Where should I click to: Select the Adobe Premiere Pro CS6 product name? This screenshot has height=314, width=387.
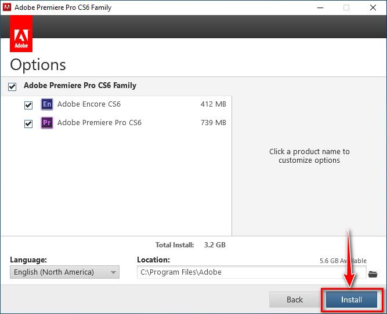point(99,122)
